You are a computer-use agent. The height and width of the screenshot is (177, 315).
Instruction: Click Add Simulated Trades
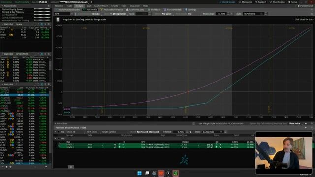[67, 10]
